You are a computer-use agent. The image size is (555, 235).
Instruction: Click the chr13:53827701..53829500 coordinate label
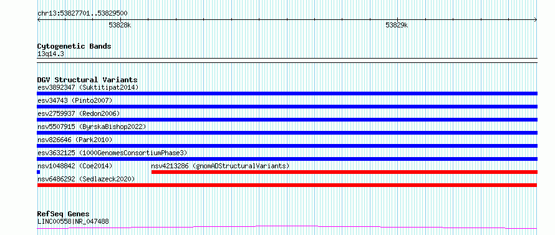(82, 14)
